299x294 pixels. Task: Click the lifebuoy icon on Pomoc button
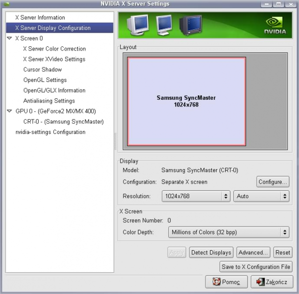(x=217, y=281)
